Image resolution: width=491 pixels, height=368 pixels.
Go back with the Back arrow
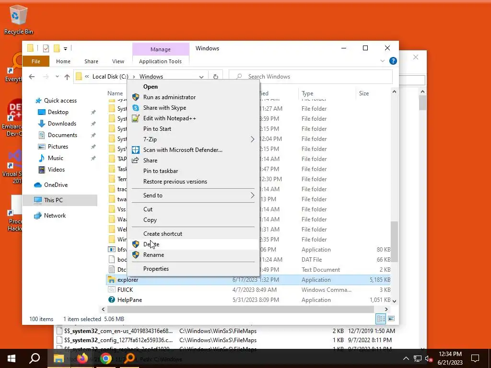pyautogui.click(x=32, y=77)
